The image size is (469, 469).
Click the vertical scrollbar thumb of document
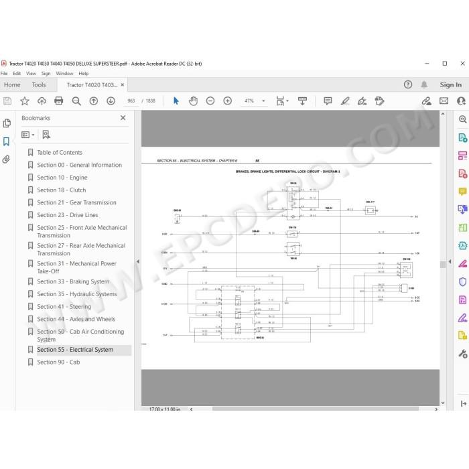point(443,265)
